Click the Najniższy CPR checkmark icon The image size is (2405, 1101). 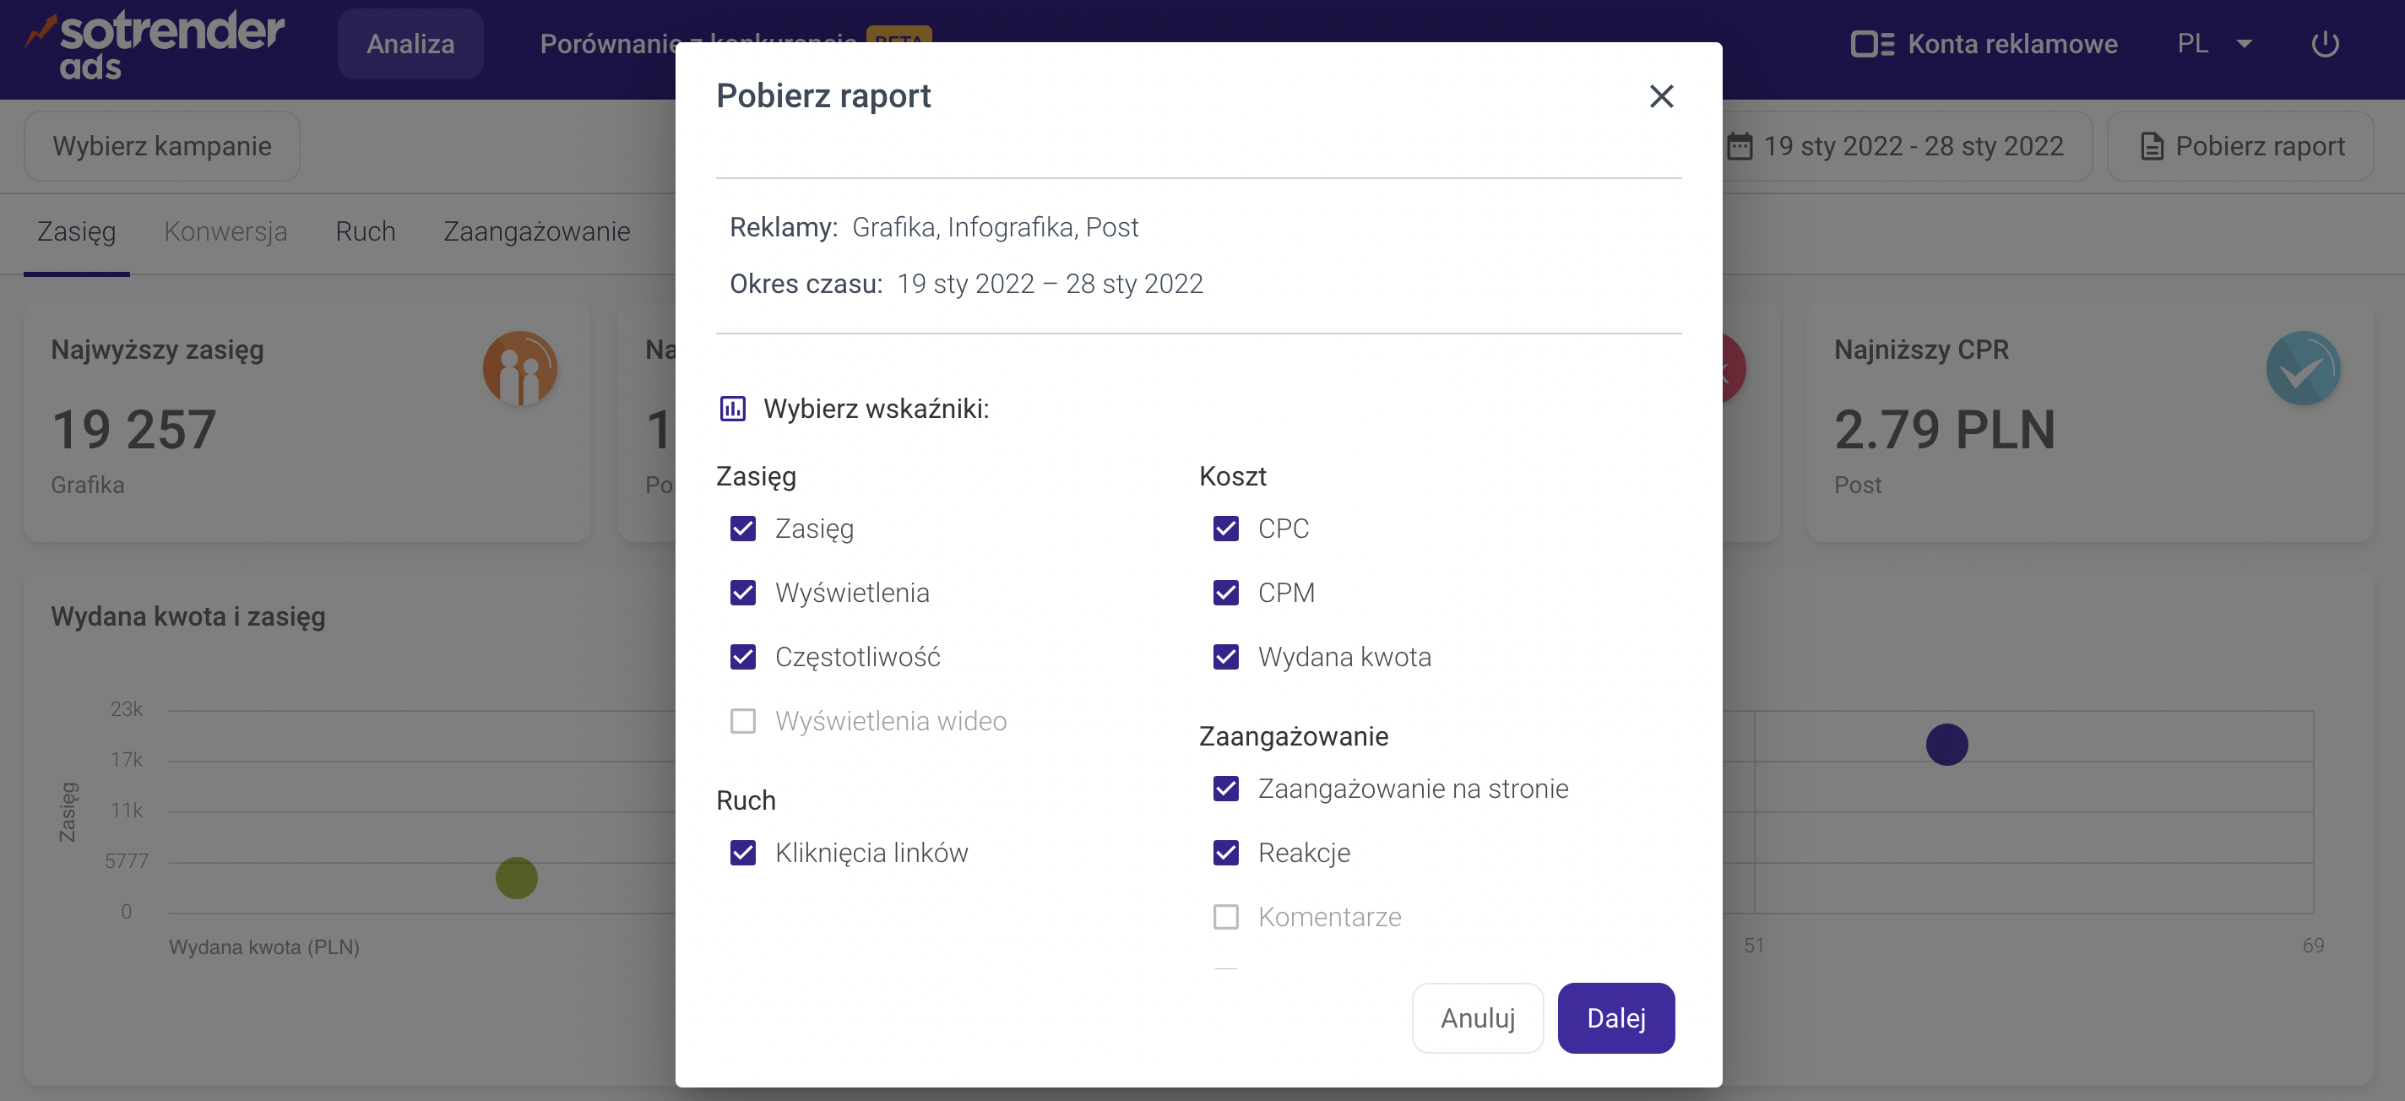2302,368
